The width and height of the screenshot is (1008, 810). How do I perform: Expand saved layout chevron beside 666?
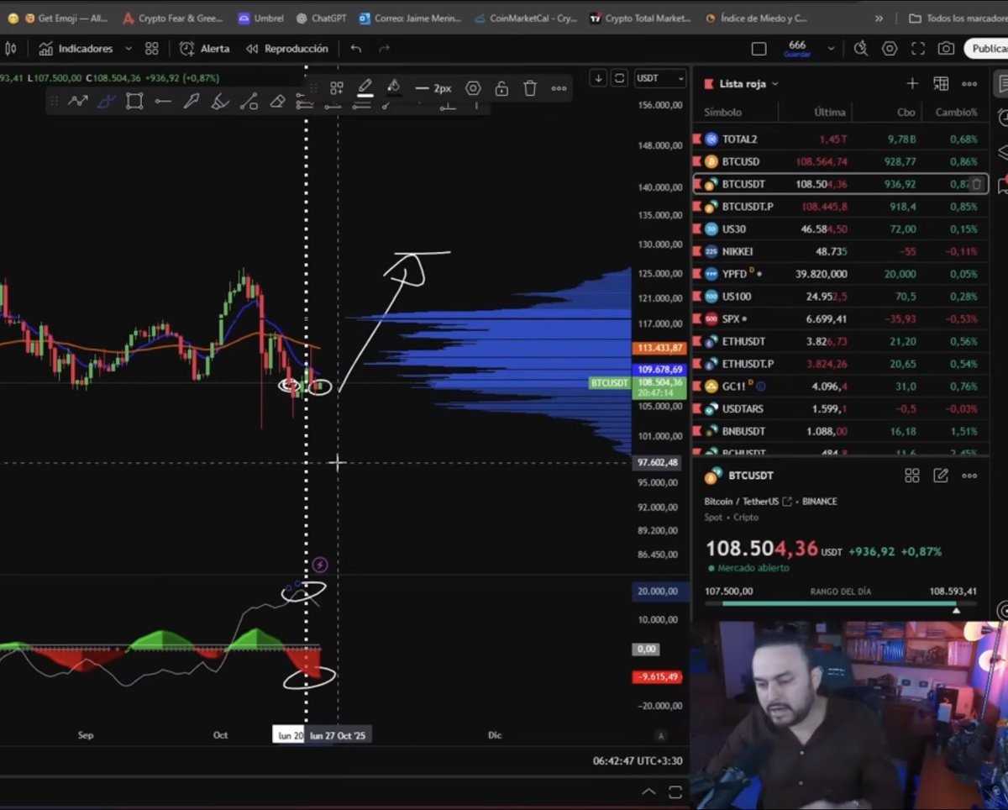(831, 49)
